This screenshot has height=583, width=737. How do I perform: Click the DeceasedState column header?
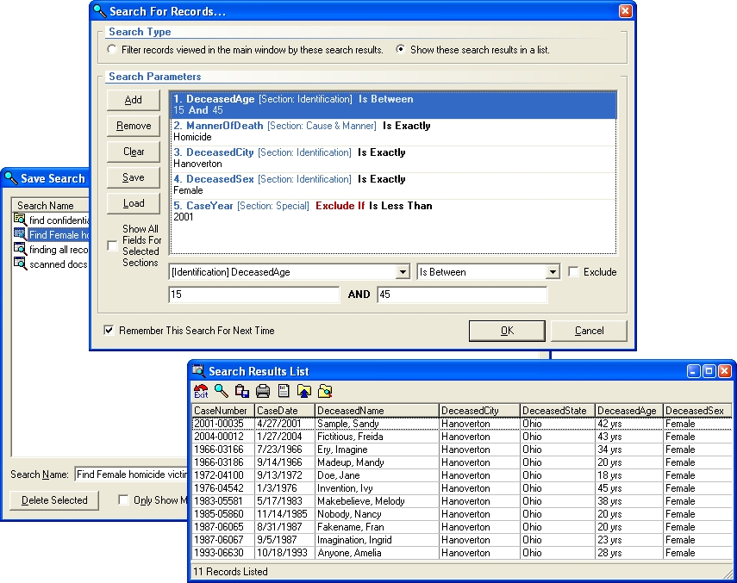coord(558,410)
